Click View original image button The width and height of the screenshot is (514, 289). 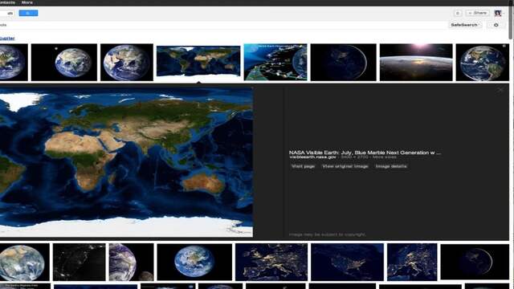[345, 166]
